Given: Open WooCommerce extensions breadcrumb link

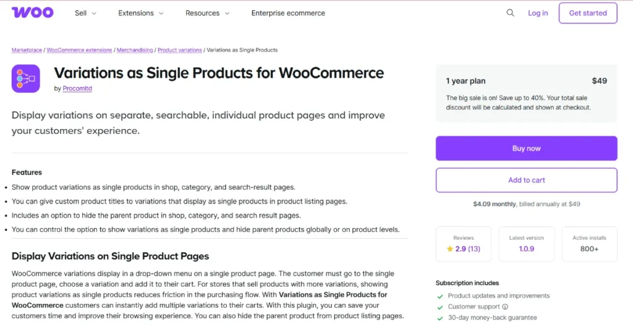Looking at the screenshot, I should pyautogui.click(x=80, y=50).
